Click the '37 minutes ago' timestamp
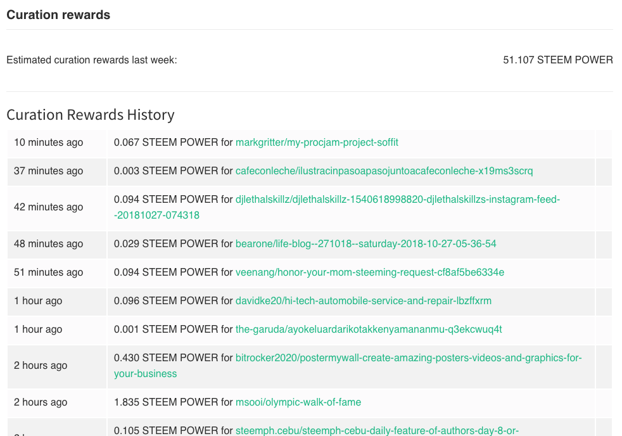This screenshot has width=622, height=436. (48, 171)
